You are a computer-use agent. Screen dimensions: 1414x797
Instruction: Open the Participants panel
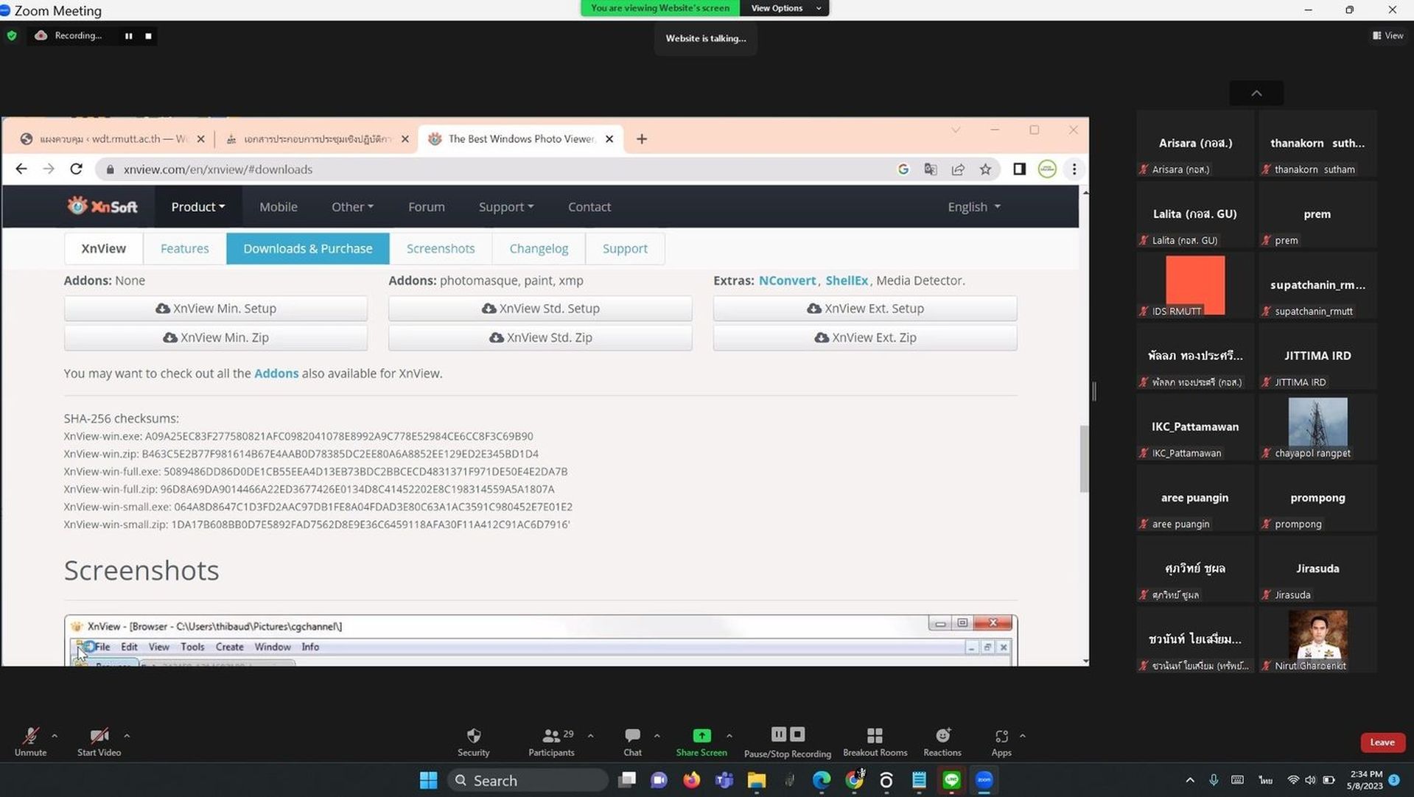551,742
